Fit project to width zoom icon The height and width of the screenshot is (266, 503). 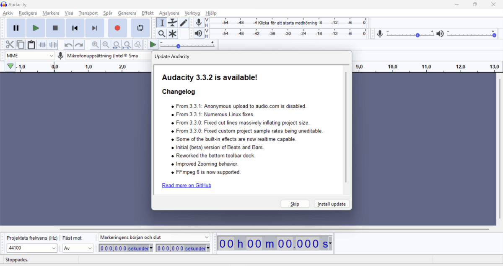click(127, 45)
